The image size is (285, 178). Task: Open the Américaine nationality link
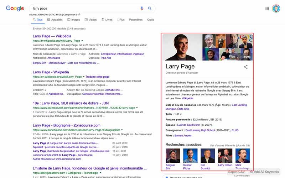[x=54, y=58]
